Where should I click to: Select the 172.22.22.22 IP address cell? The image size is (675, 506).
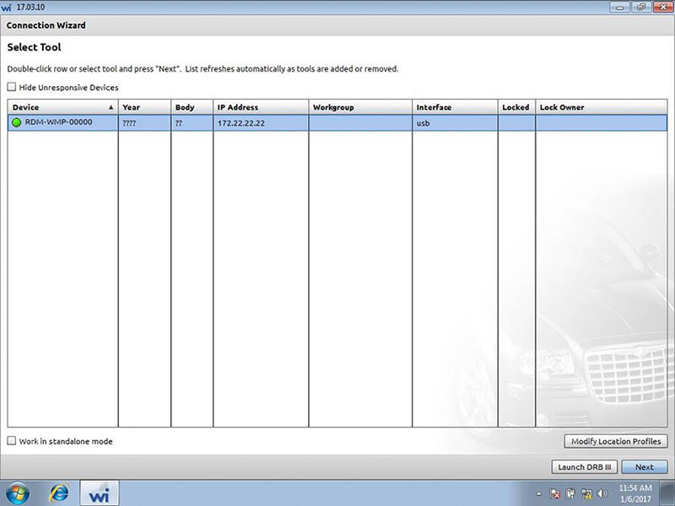pos(261,123)
